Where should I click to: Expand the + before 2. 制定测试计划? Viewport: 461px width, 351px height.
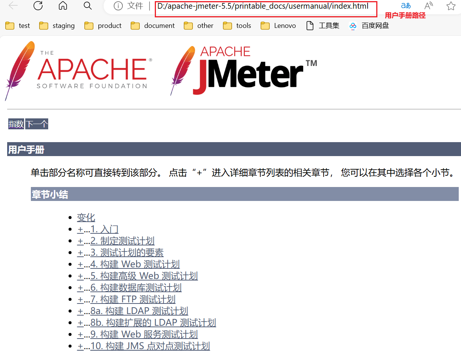(80, 241)
